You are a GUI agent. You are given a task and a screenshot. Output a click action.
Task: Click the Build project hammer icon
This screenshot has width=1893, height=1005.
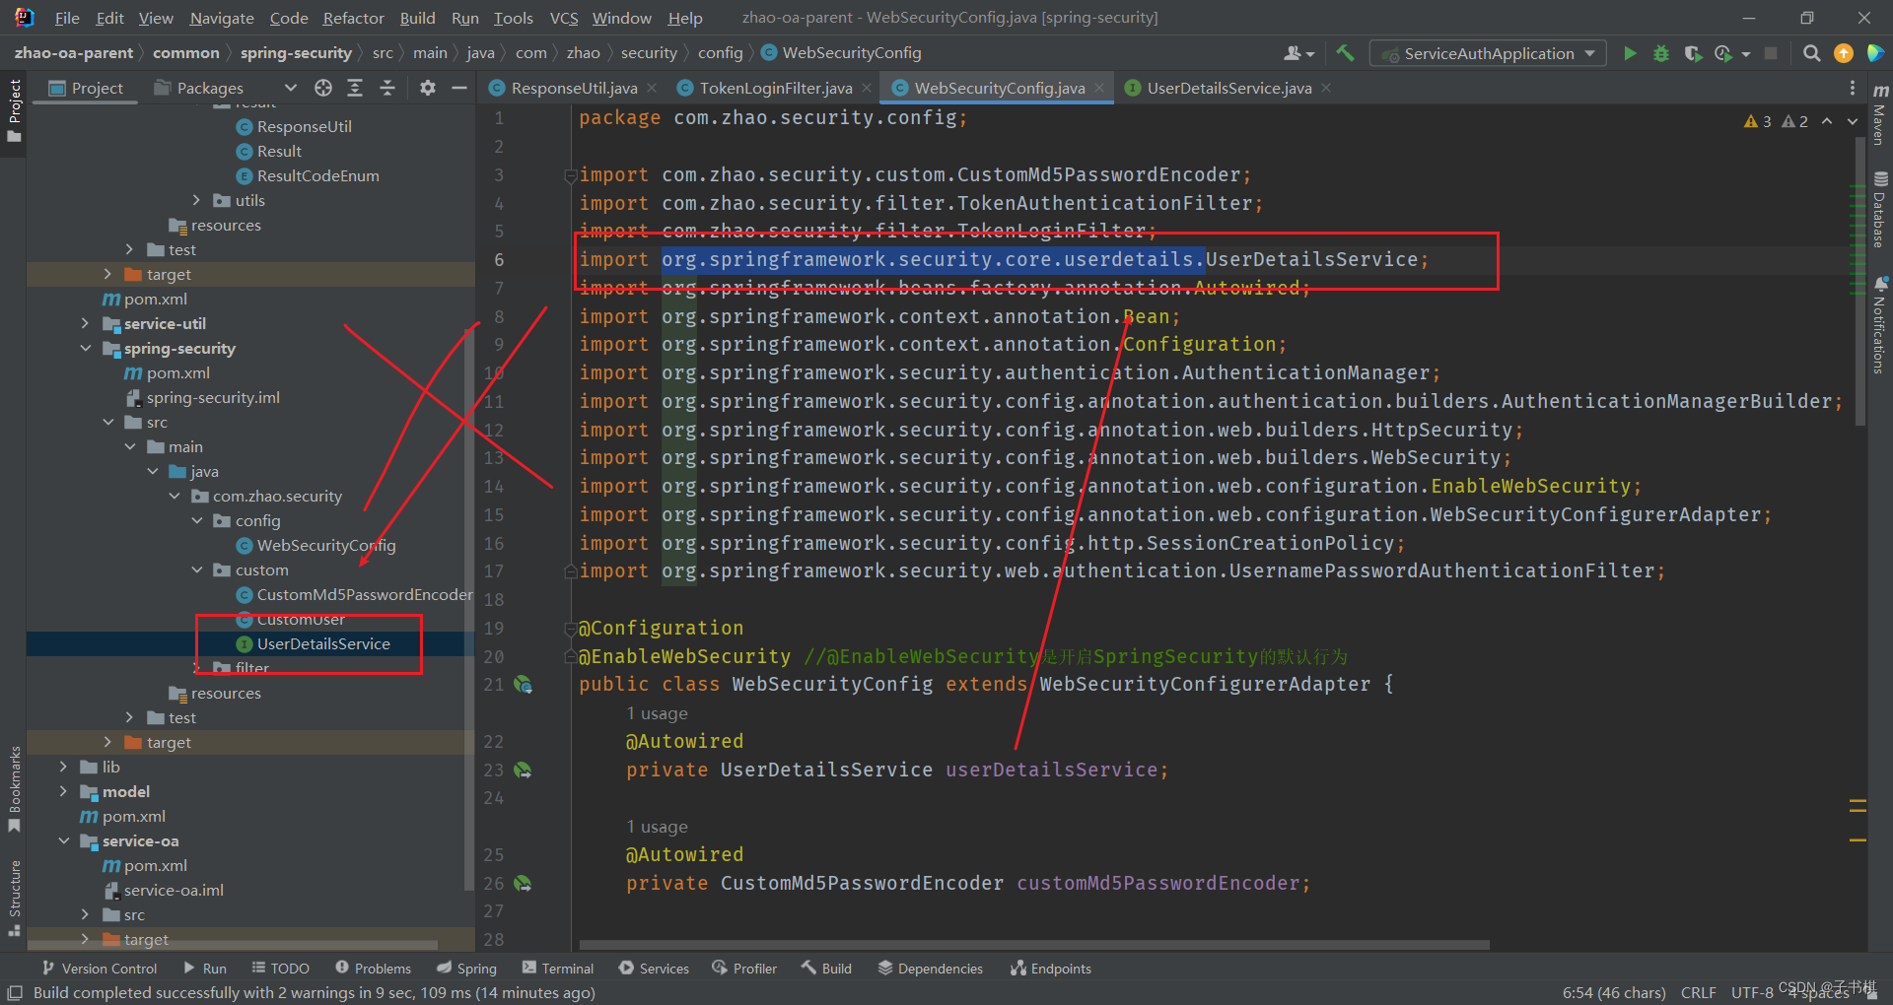[1345, 52]
